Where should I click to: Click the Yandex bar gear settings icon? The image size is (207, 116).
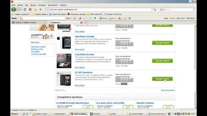(130, 18)
